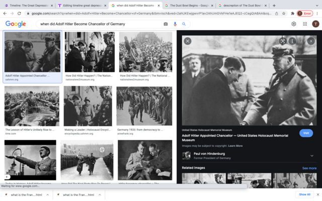
Task: Submit search with the magnifier icon
Action: 184,24
